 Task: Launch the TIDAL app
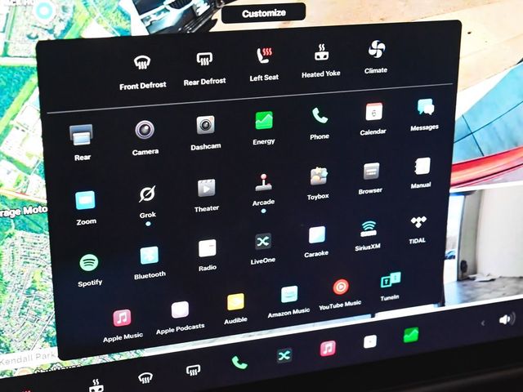[x=418, y=222]
